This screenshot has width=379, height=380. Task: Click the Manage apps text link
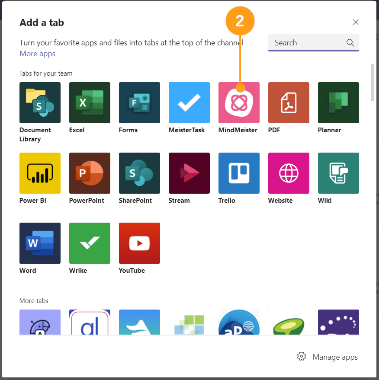pos(335,357)
